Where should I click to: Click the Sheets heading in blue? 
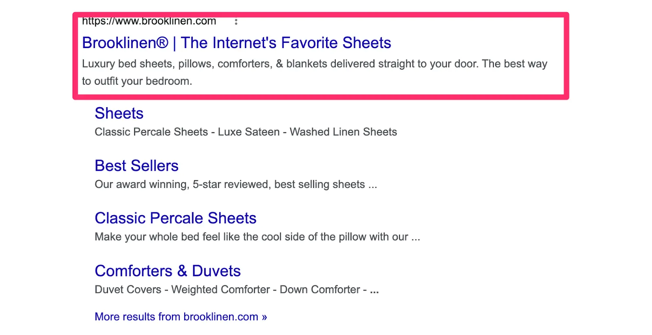(119, 114)
